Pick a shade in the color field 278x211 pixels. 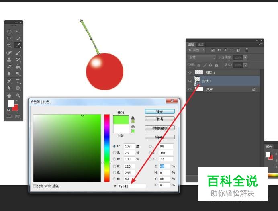67,148
